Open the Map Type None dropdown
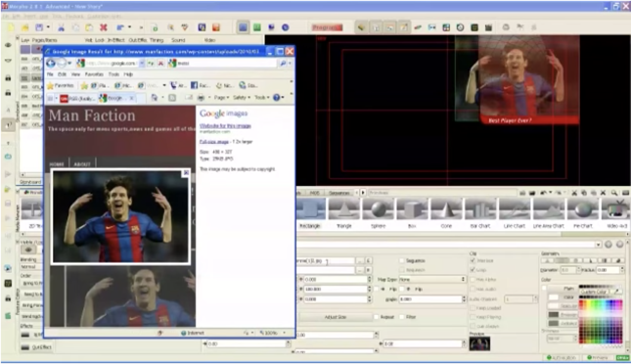631x364 pixels. (432, 279)
